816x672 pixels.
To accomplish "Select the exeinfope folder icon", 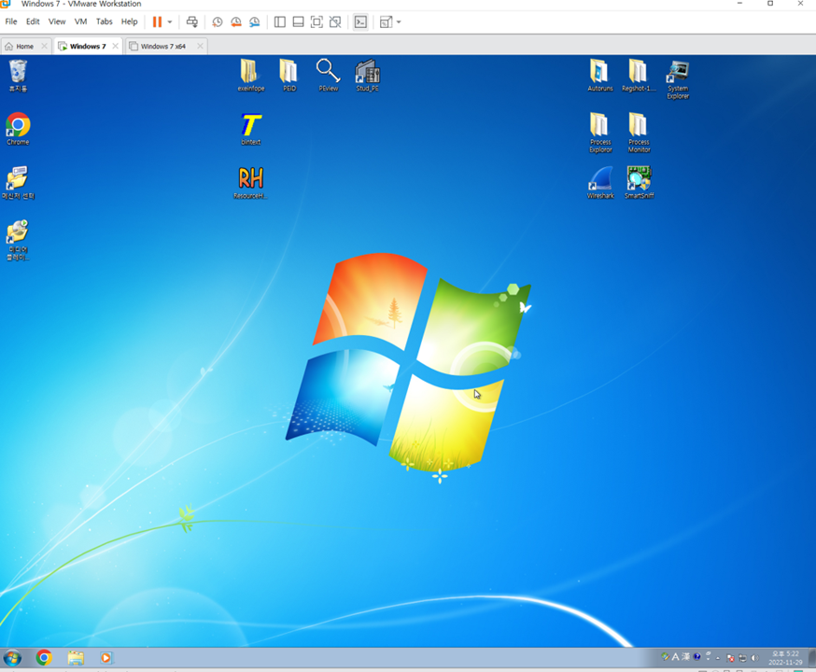I will click(x=251, y=76).
